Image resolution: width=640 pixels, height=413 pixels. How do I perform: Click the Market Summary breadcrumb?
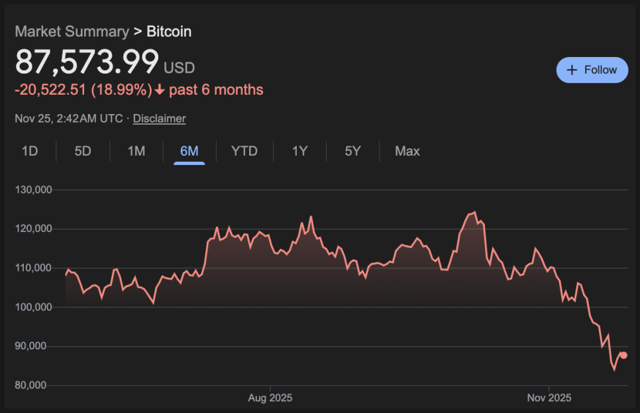point(72,31)
